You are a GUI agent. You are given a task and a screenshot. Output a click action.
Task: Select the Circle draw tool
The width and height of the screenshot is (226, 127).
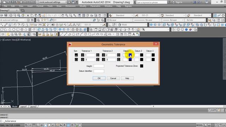coord(85,34)
